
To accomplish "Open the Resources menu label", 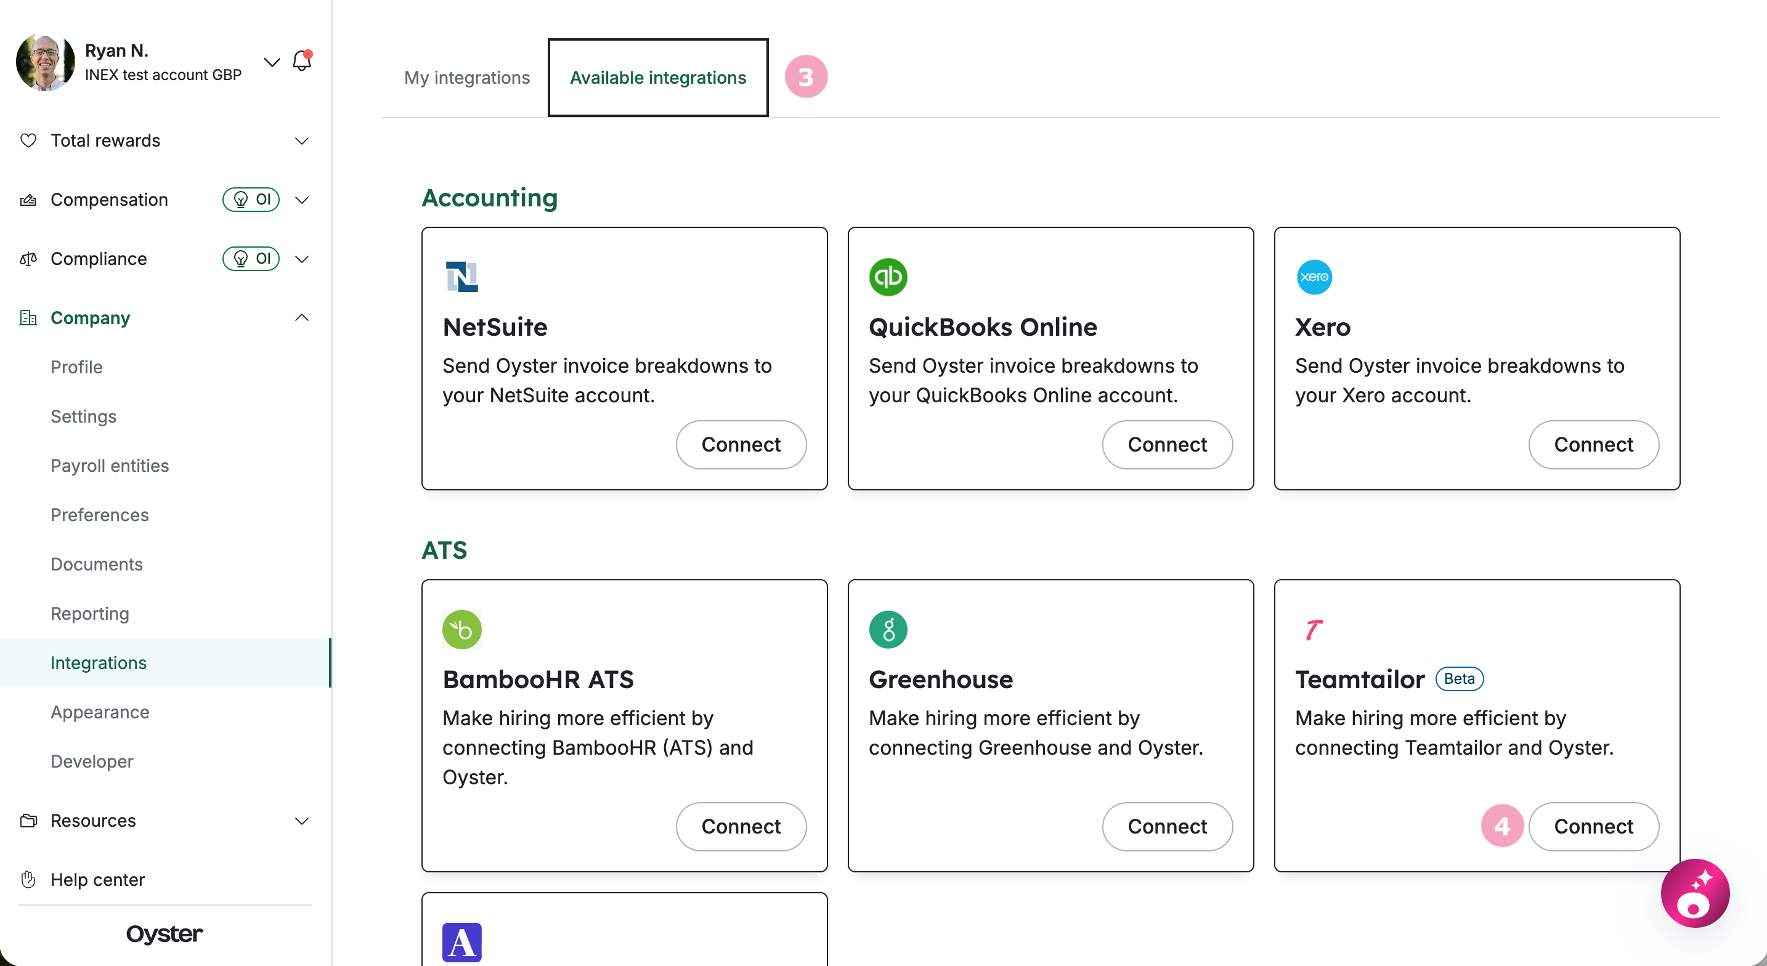I will [93, 821].
